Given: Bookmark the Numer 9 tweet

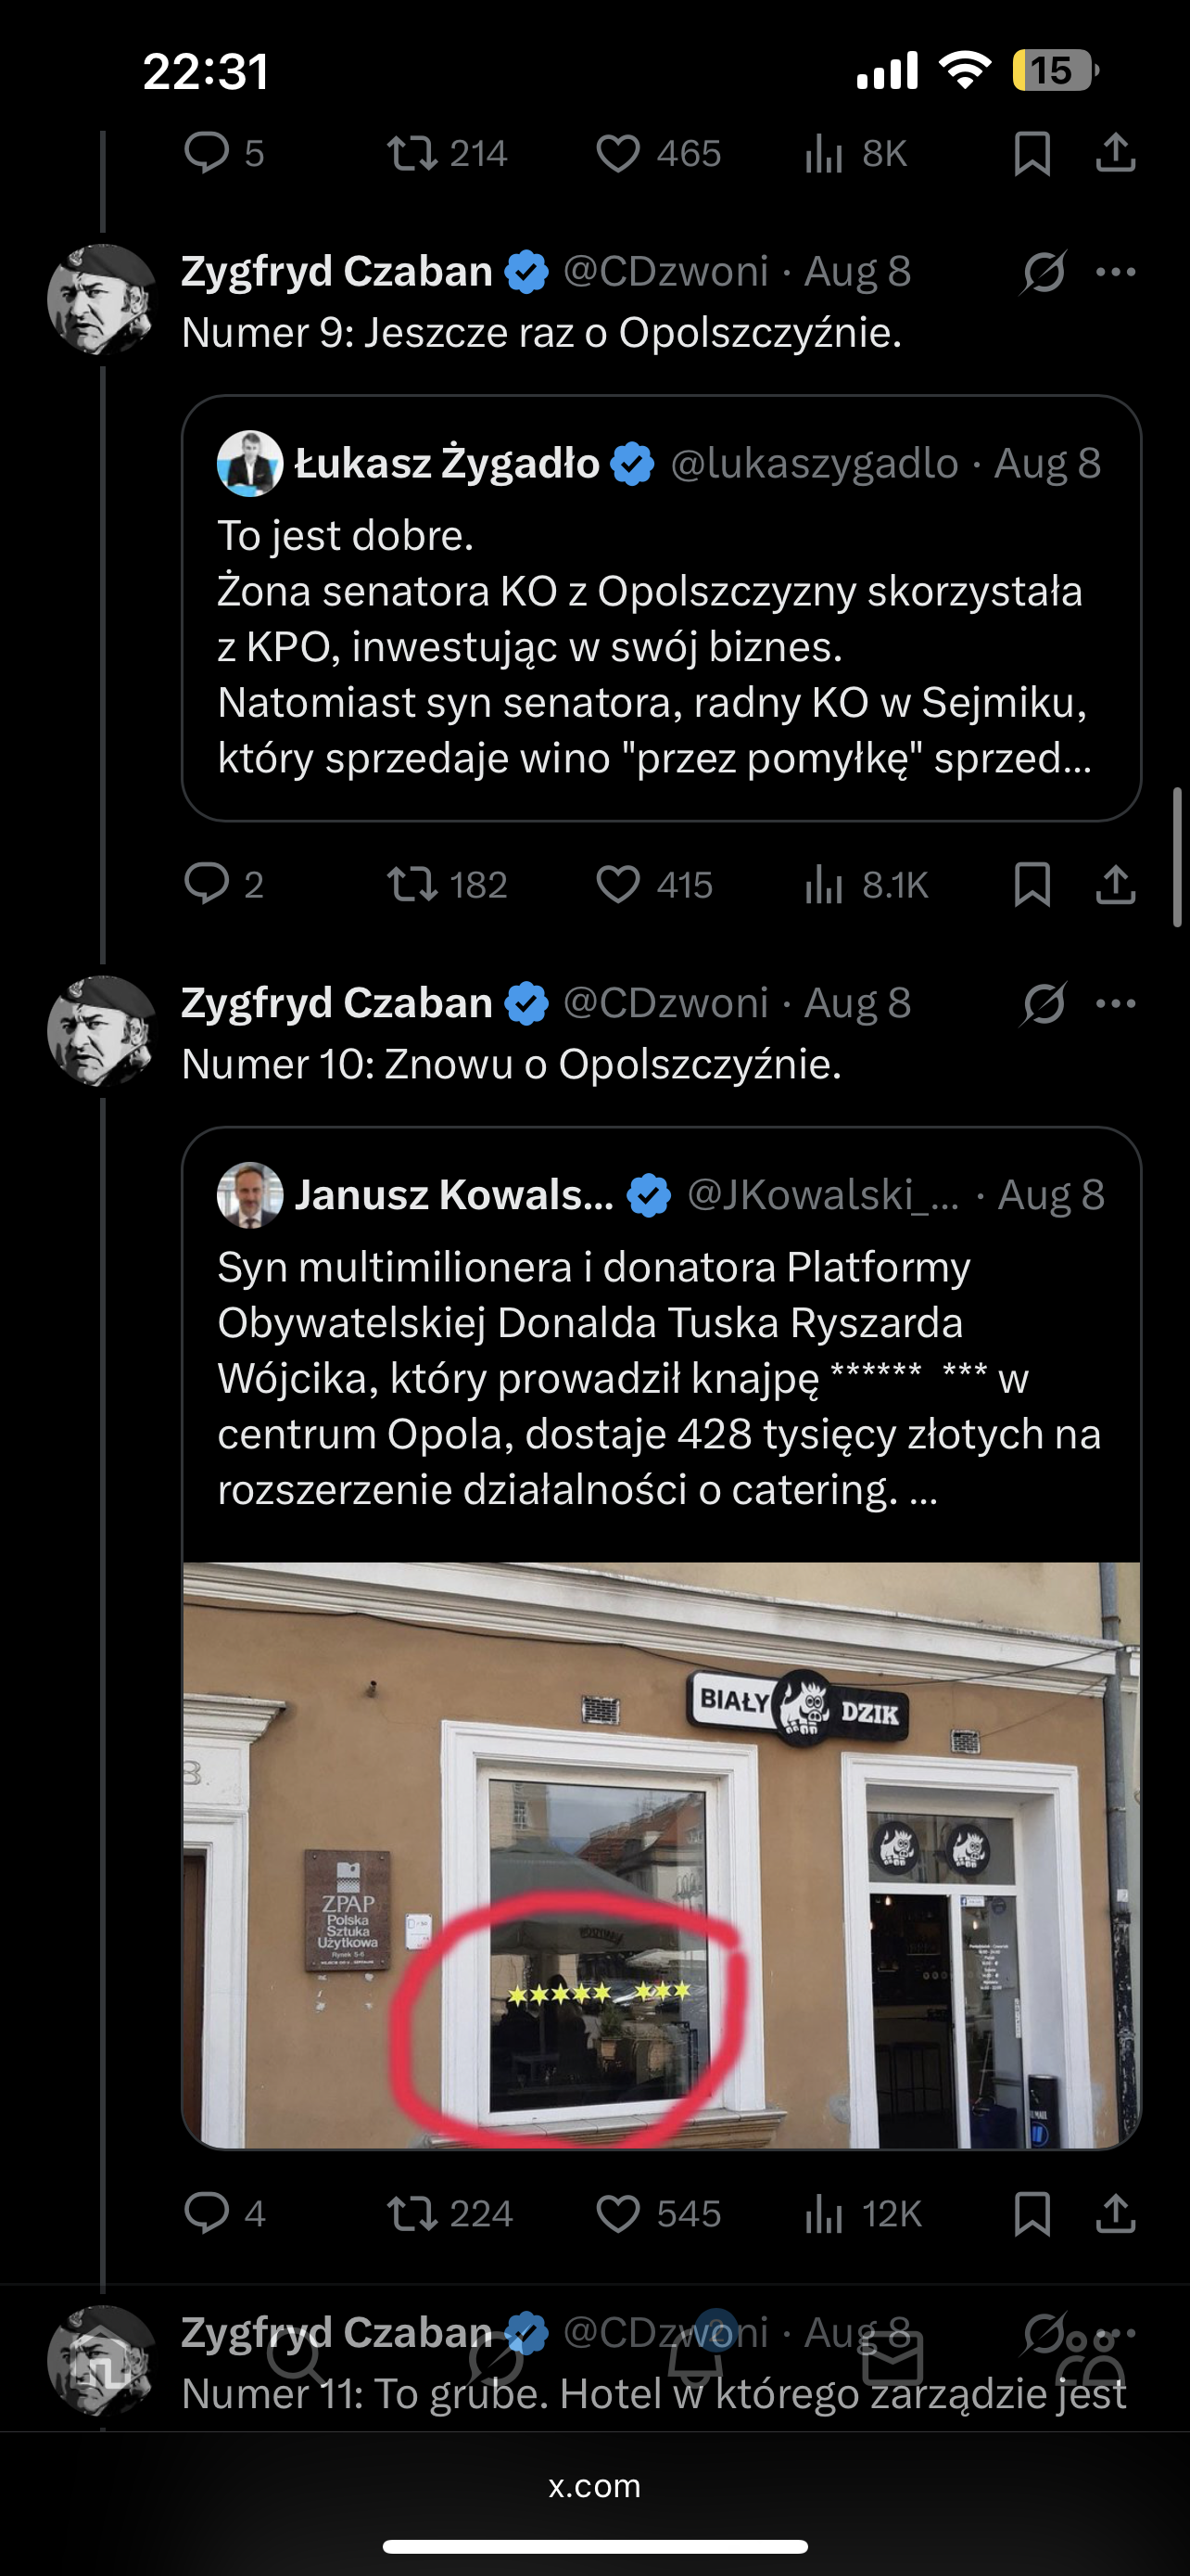Looking at the screenshot, I should coord(1032,884).
